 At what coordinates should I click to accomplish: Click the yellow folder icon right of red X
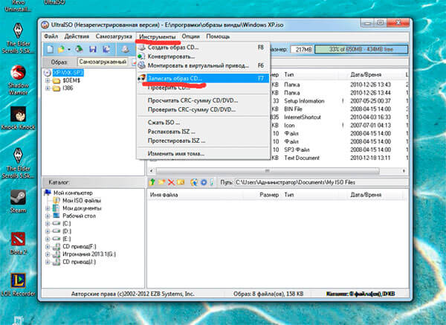tap(181, 182)
